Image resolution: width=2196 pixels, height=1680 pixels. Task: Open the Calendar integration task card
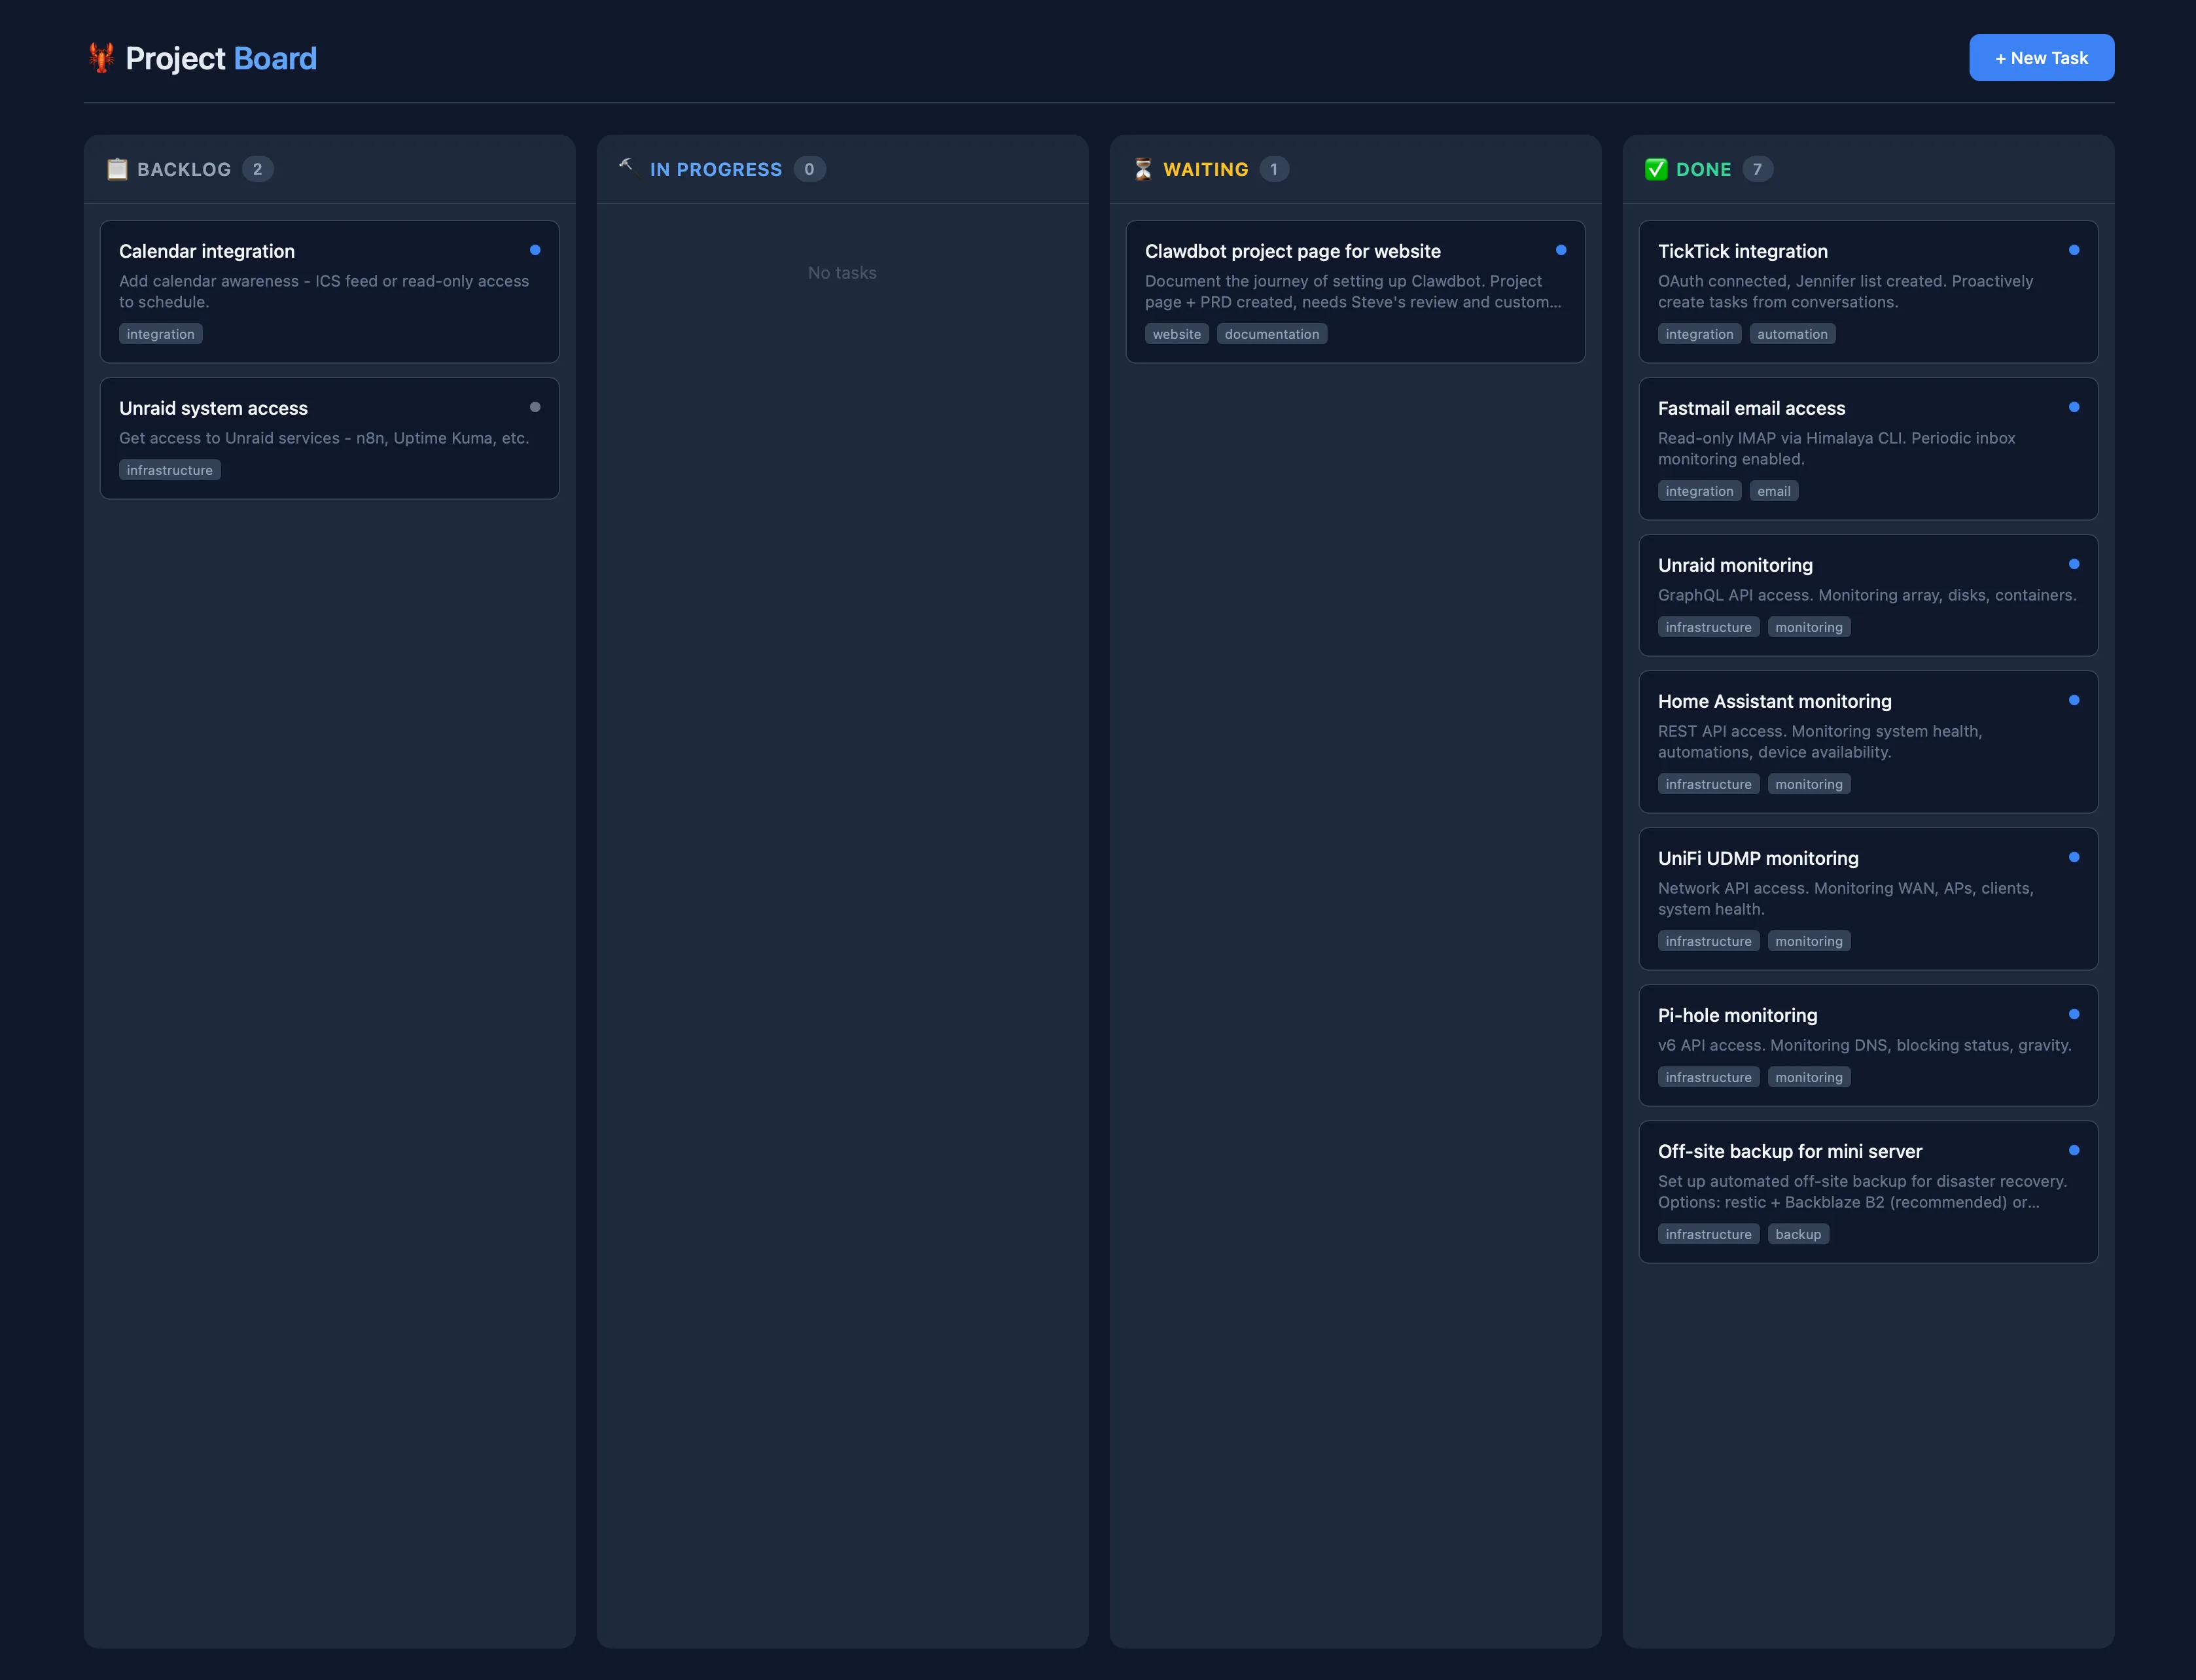(x=329, y=290)
